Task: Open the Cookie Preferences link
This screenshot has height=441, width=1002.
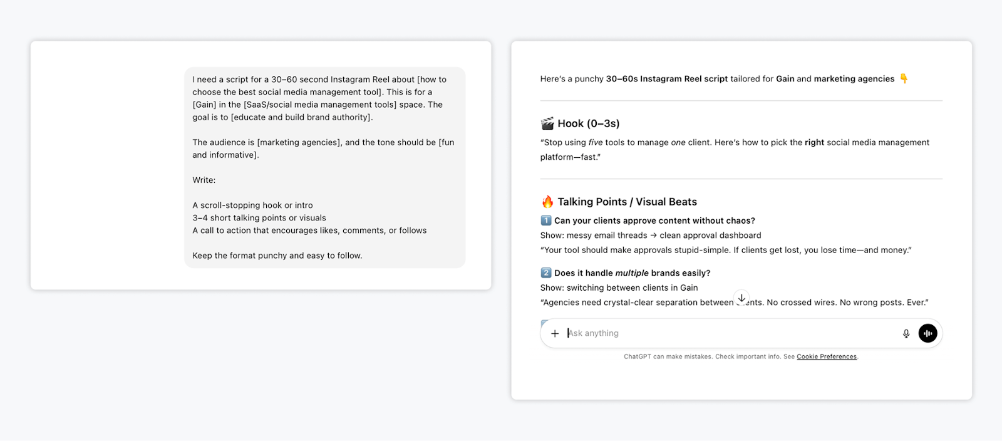Action: pos(826,356)
